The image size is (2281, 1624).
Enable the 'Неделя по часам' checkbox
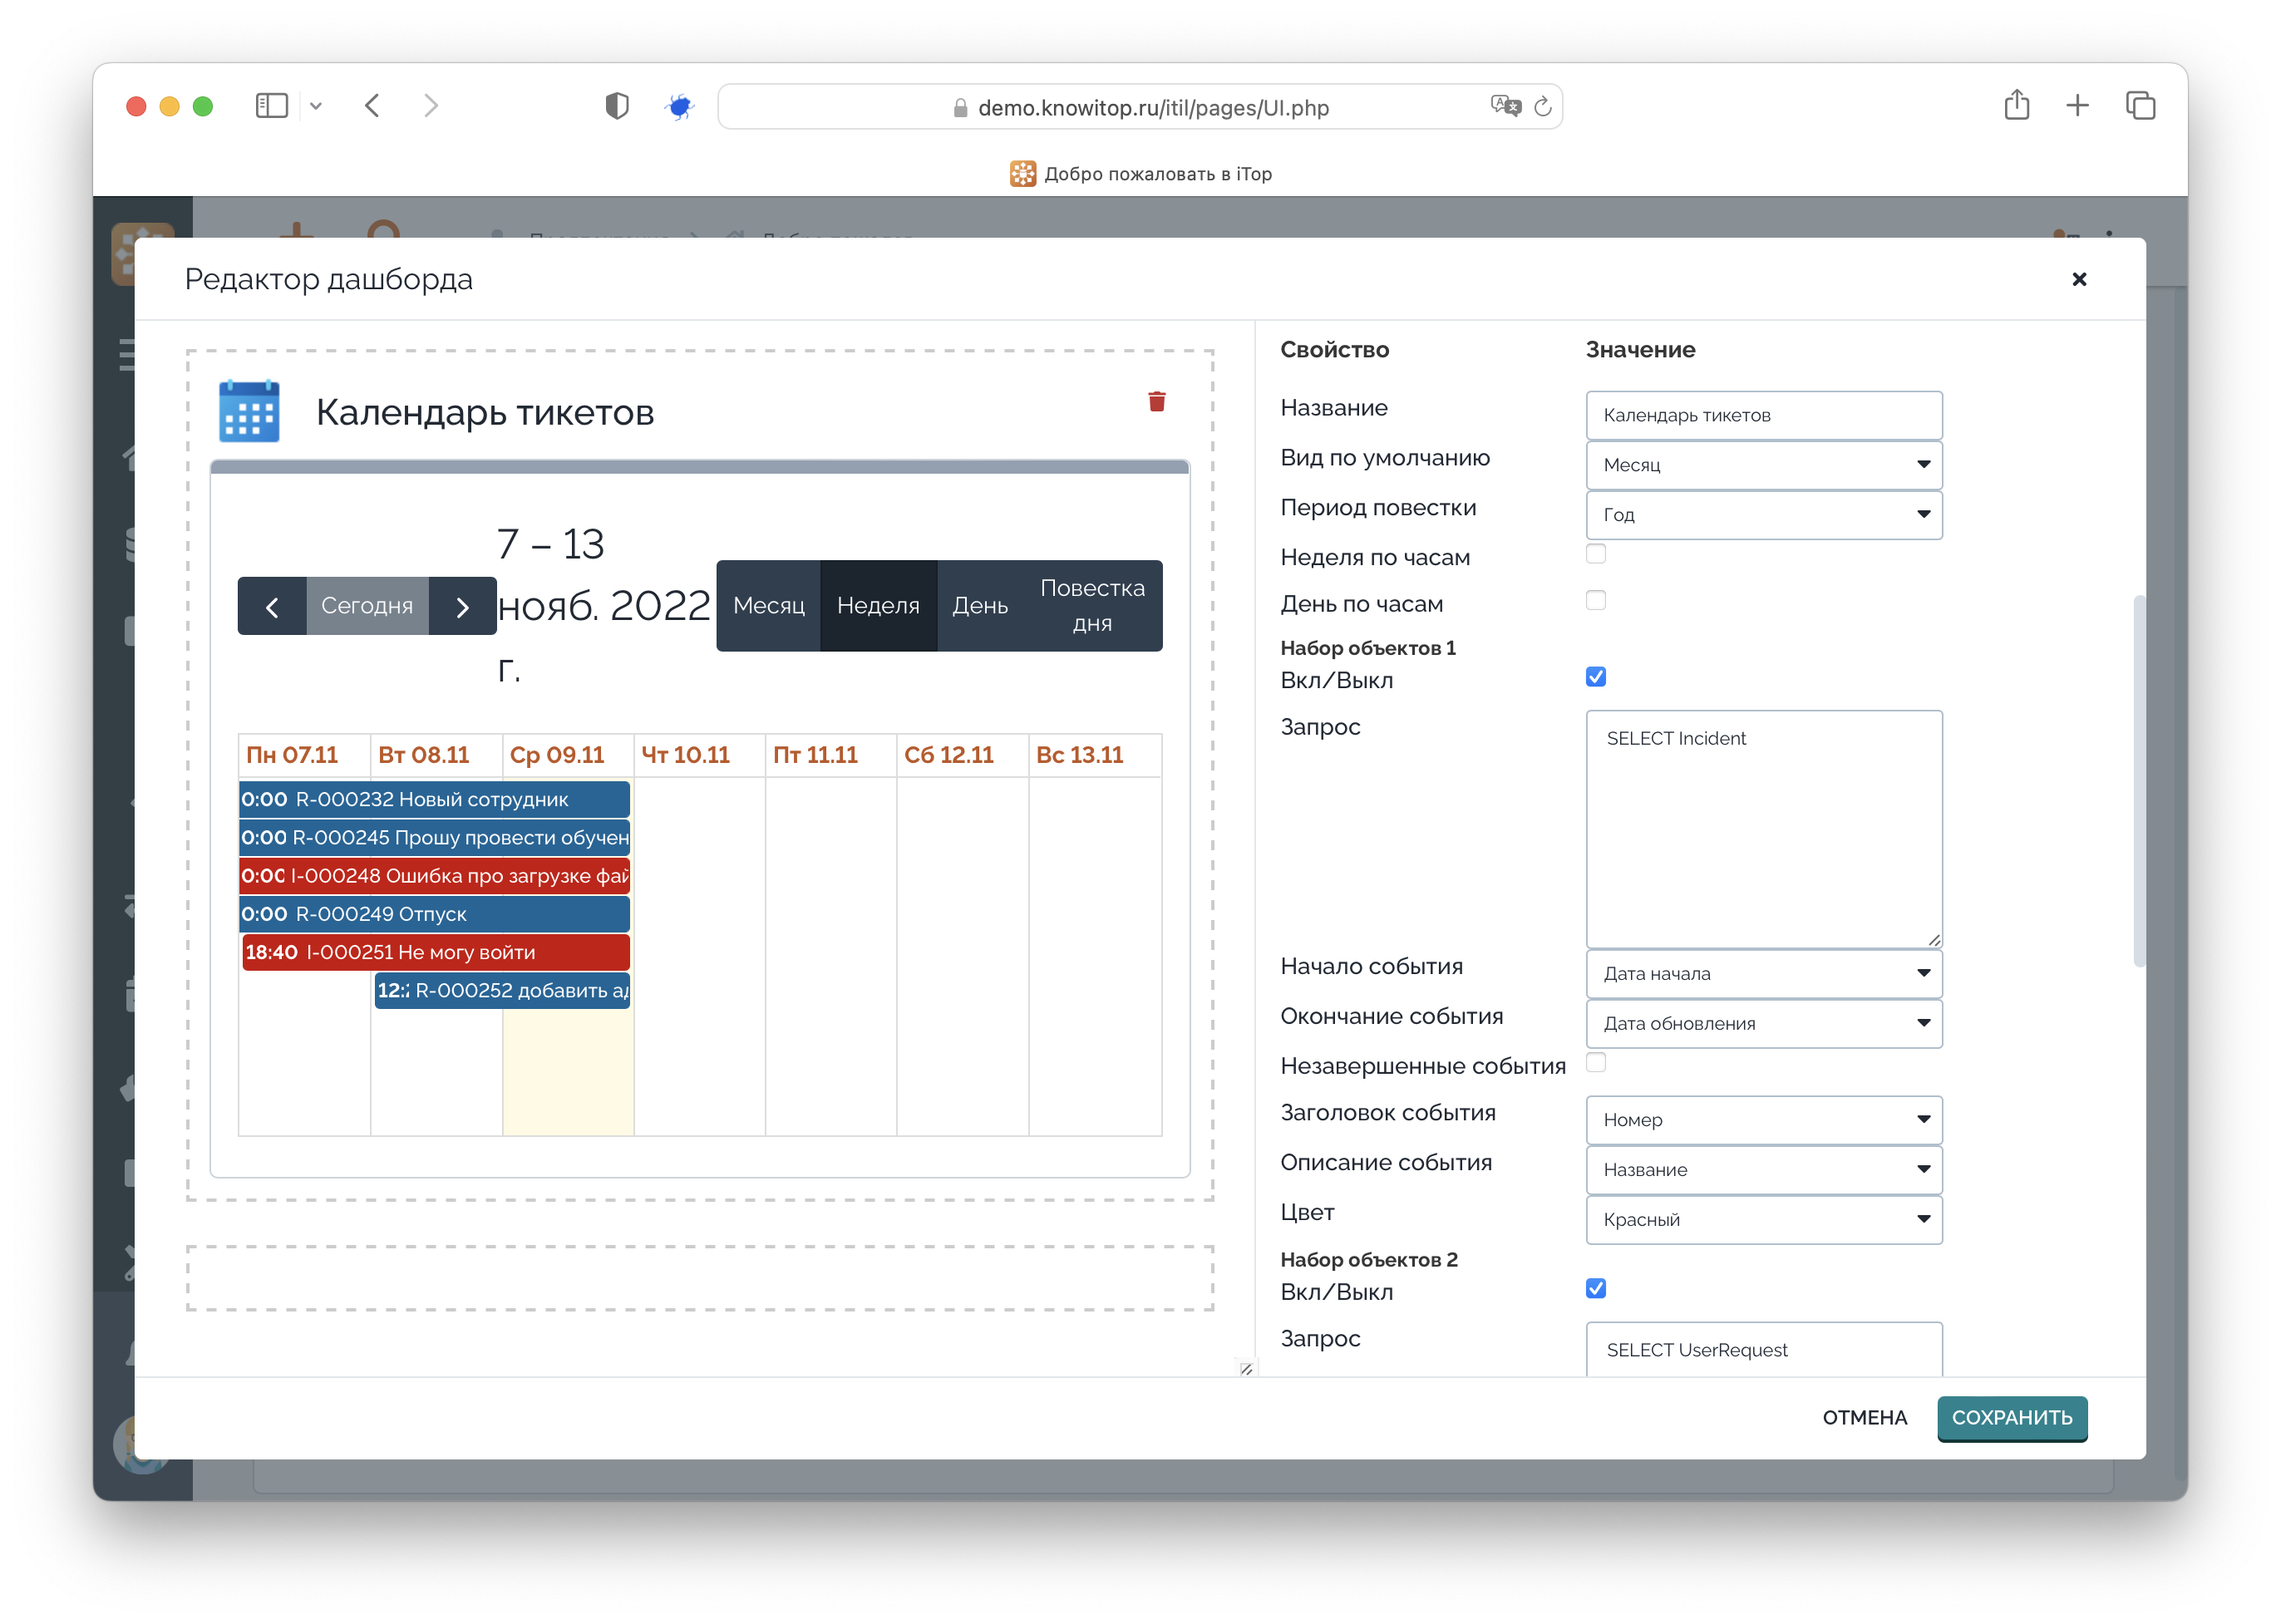(1595, 554)
